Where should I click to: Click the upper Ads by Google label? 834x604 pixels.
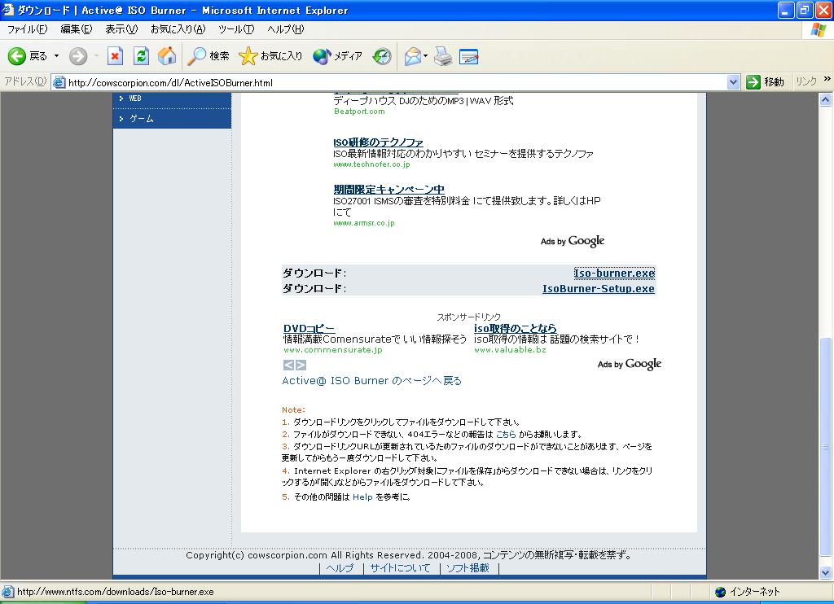[x=573, y=242]
